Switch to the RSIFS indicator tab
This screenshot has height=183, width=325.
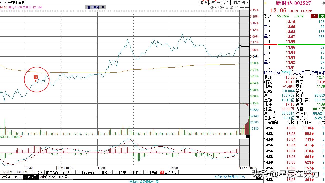tap(8, 172)
